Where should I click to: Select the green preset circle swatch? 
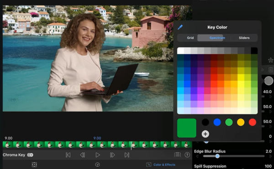pos(229,122)
